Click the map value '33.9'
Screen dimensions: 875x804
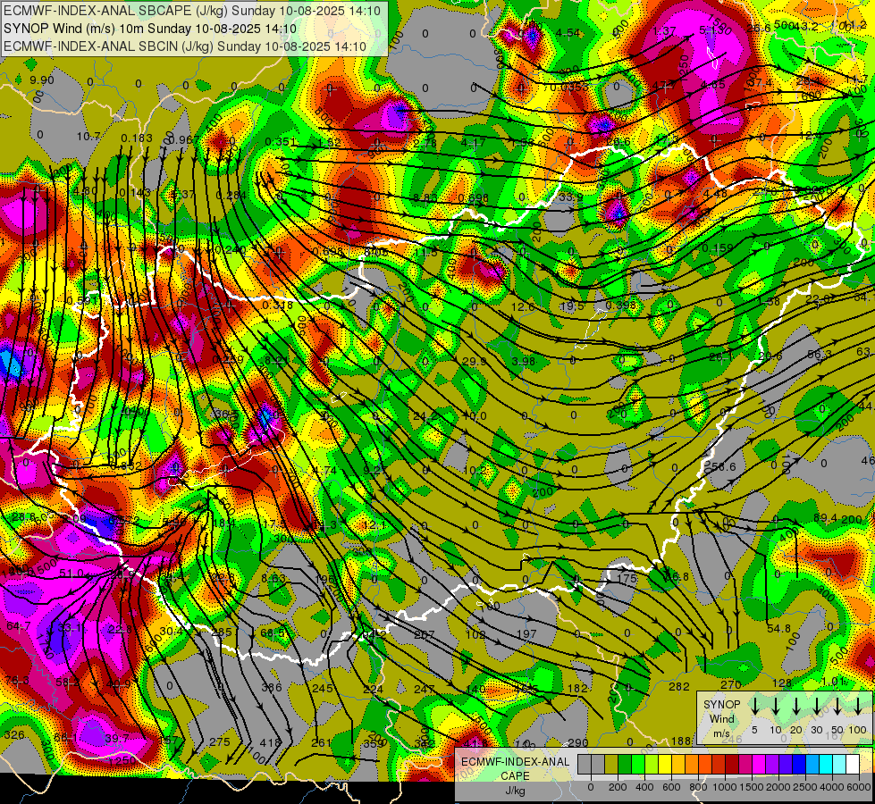coord(571,197)
